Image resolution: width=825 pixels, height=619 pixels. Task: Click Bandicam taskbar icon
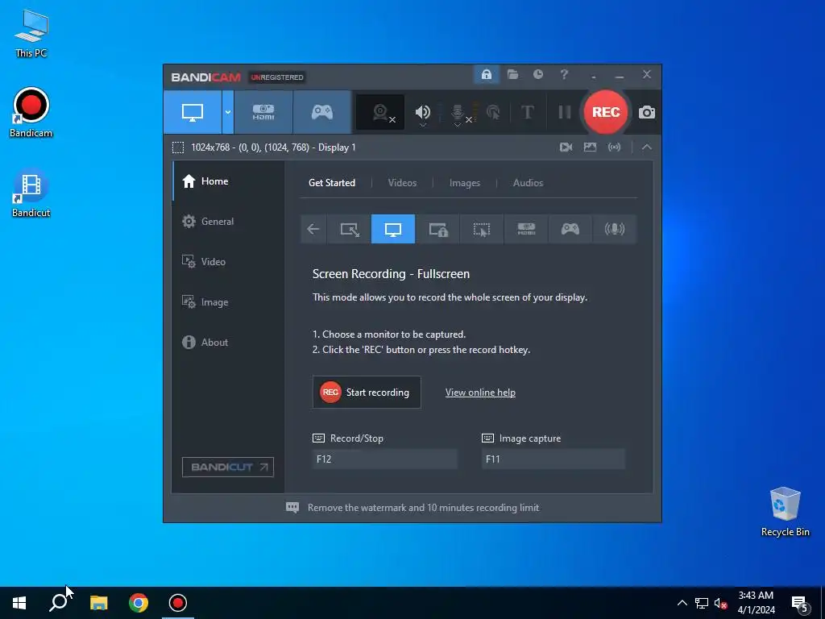click(178, 603)
